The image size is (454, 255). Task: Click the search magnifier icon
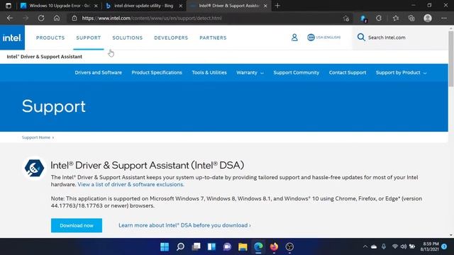click(x=361, y=37)
